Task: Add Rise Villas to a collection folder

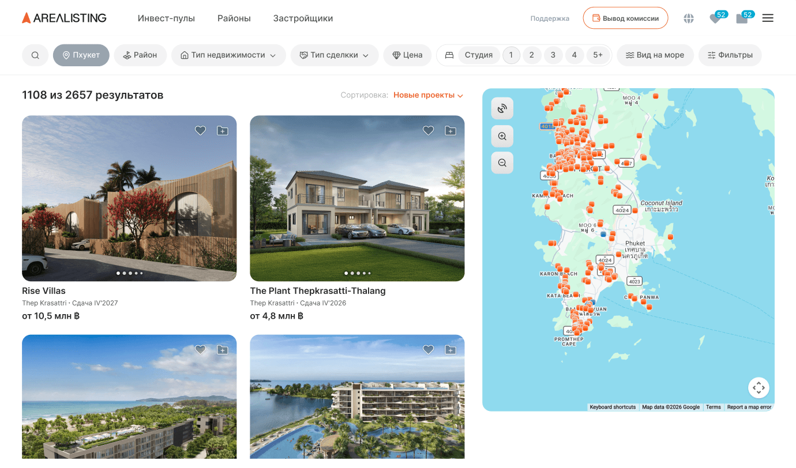Action: tap(223, 131)
